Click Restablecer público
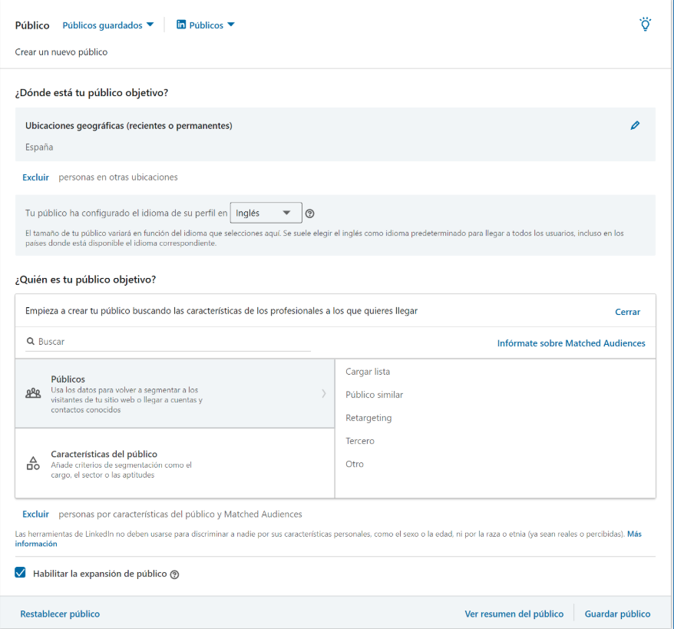 coord(60,614)
